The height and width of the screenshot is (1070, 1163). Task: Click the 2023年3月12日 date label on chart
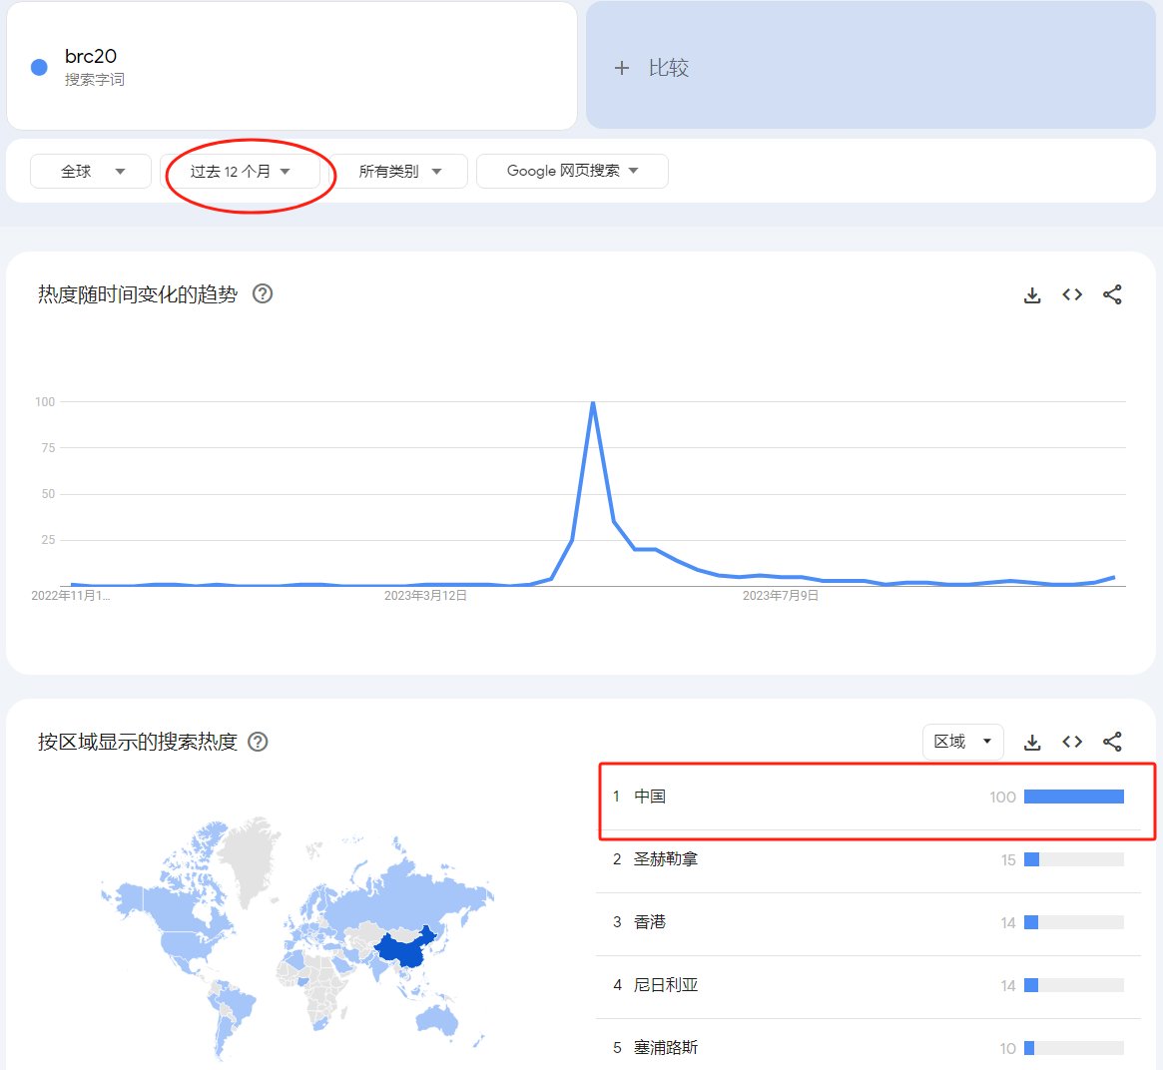[425, 596]
